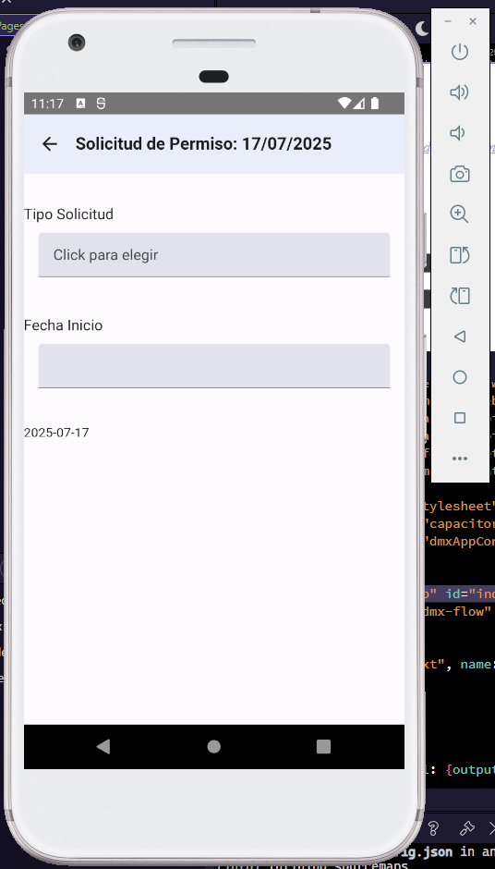Click the emulator power button icon
Image resolution: width=495 pixels, height=869 pixels.
460,52
